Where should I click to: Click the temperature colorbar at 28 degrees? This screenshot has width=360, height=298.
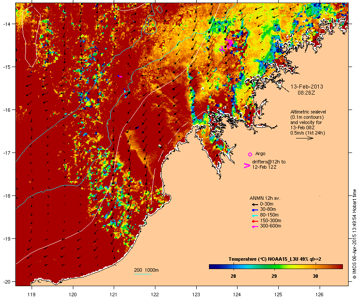coord(233,266)
